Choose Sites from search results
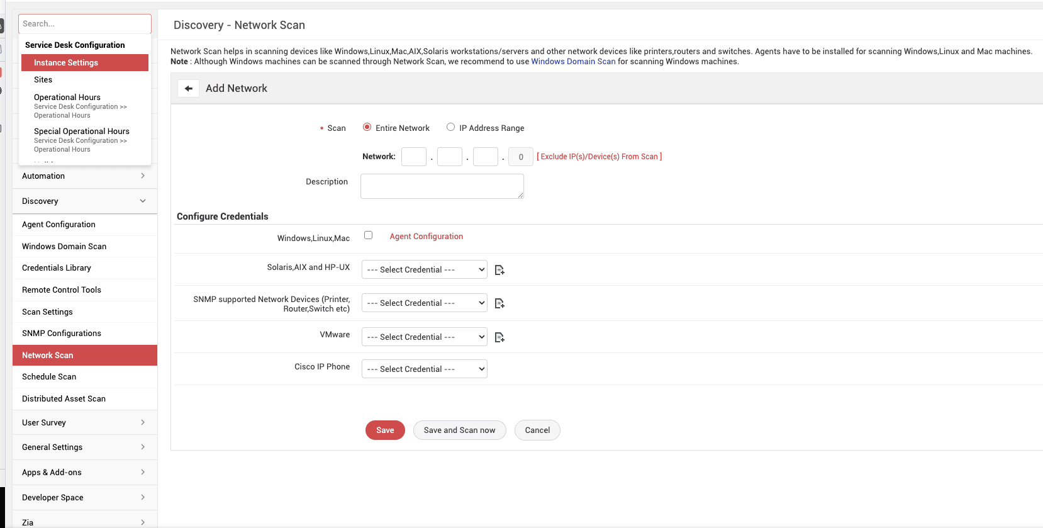 click(x=85, y=80)
